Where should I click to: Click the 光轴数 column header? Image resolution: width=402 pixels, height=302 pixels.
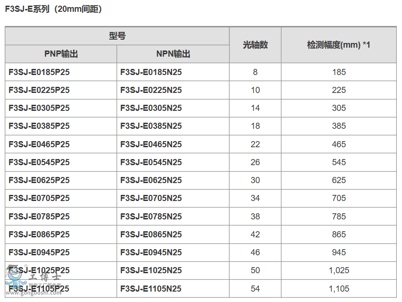[x=255, y=45]
